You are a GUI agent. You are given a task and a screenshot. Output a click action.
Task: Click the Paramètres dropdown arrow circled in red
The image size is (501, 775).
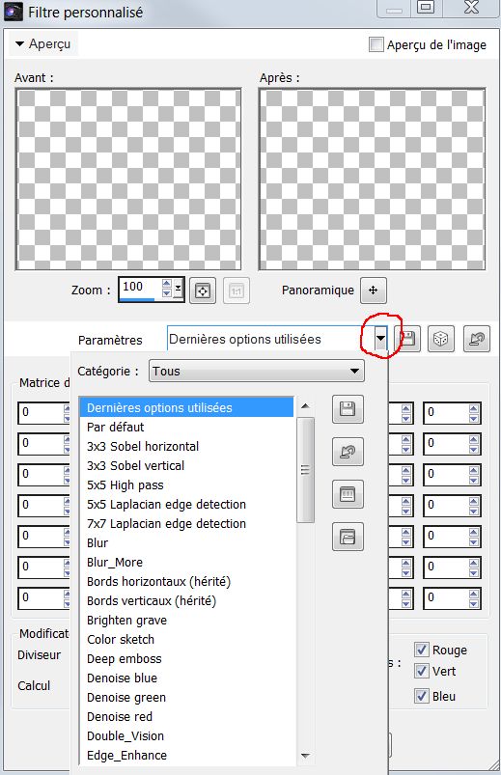coord(380,339)
